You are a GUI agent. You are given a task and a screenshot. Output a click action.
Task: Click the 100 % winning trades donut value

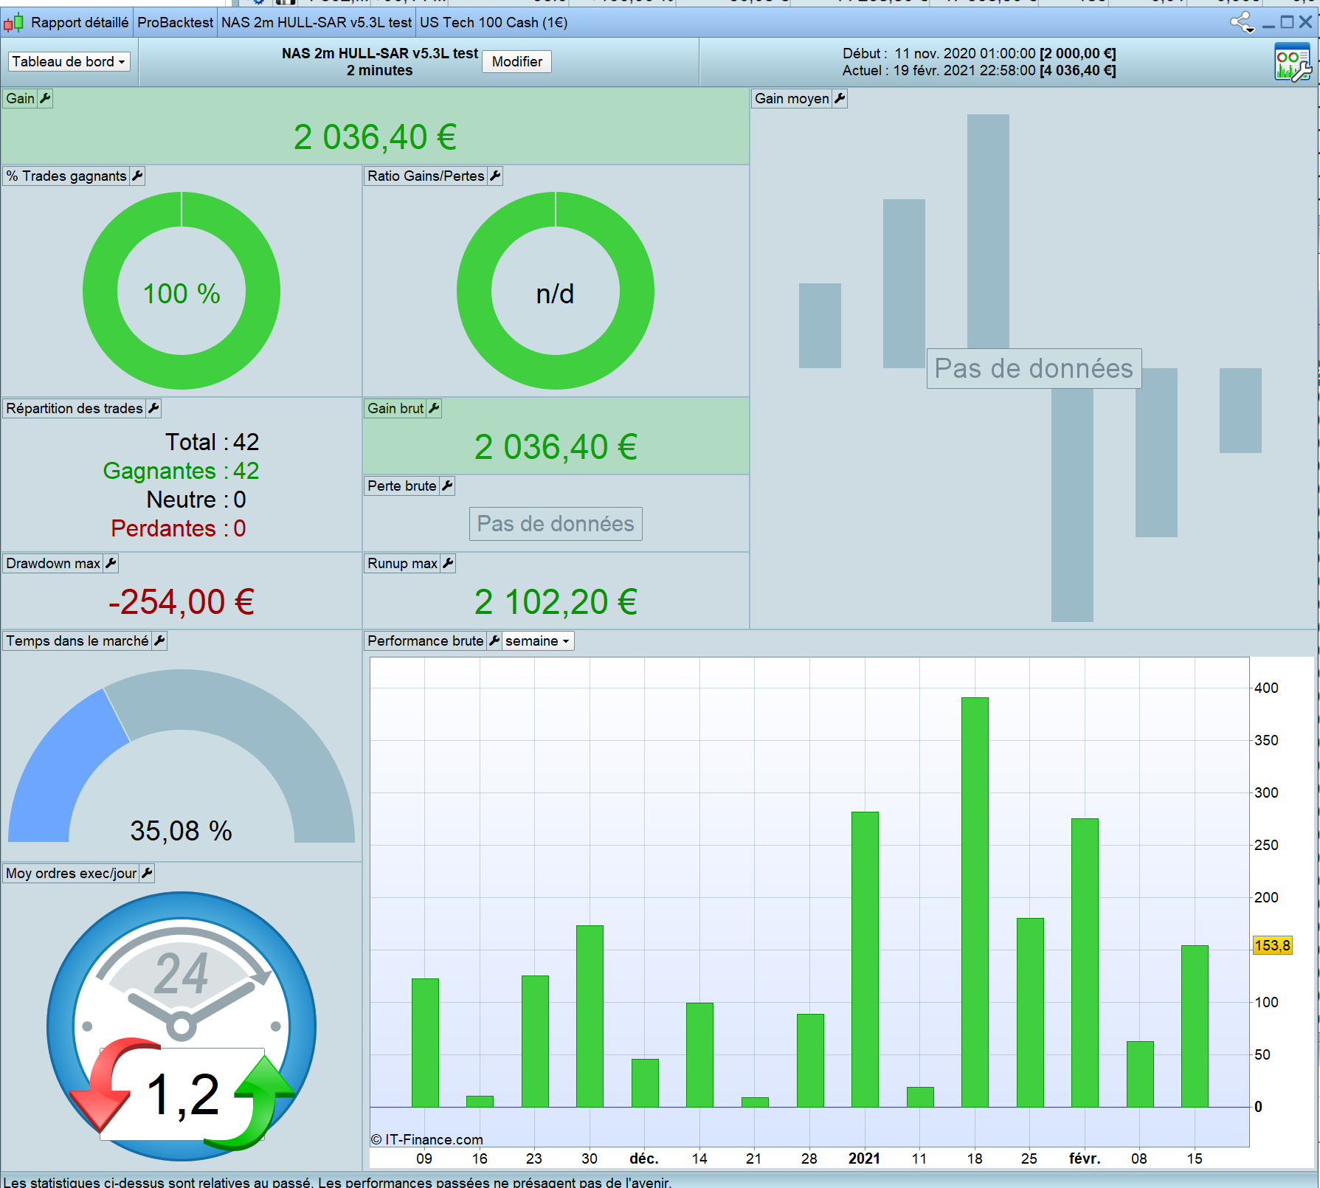182,294
